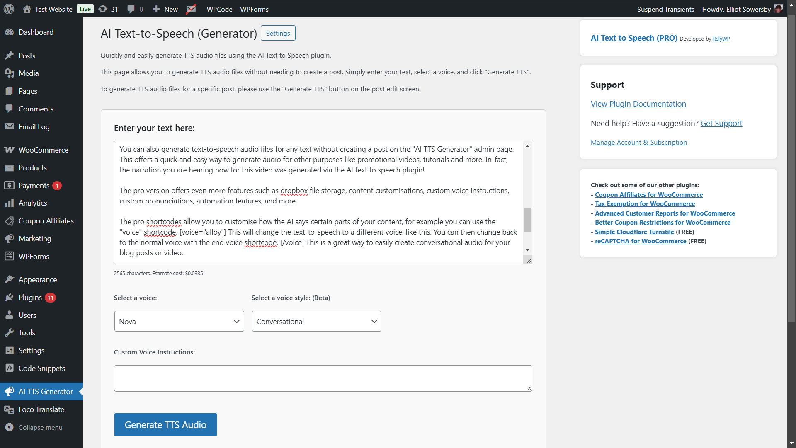Open the voice style dropdown showing Conversational
Viewport: 796px width, 448px height.
(x=316, y=321)
